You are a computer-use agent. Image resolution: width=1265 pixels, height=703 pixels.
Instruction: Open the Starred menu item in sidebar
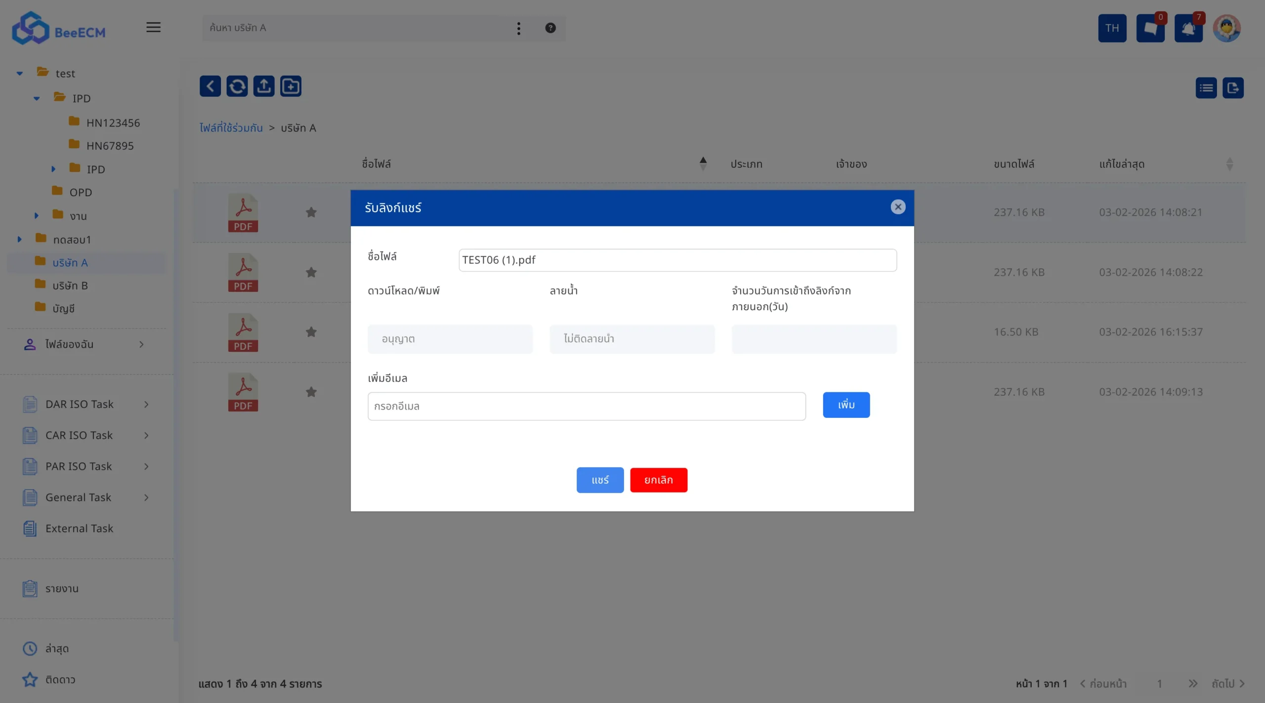click(60, 679)
